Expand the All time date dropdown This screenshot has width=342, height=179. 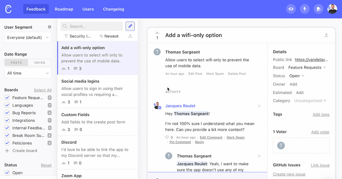pos(28,73)
